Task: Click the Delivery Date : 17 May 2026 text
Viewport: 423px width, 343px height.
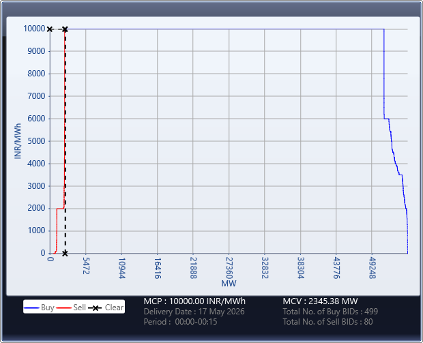Action: 194,312
